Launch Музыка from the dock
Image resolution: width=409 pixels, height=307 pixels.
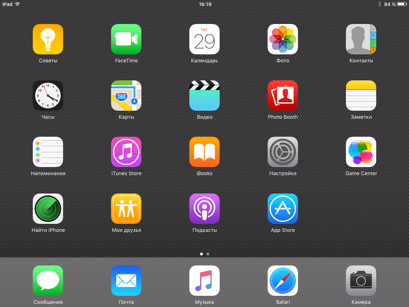pos(204,281)
